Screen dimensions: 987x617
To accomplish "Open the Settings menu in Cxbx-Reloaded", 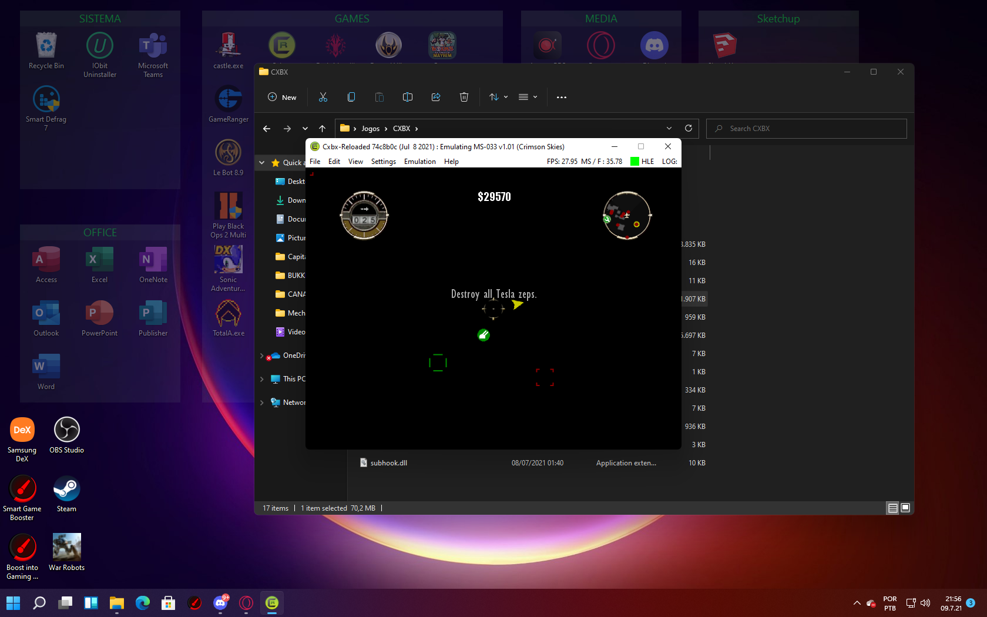I will (384, 162).
